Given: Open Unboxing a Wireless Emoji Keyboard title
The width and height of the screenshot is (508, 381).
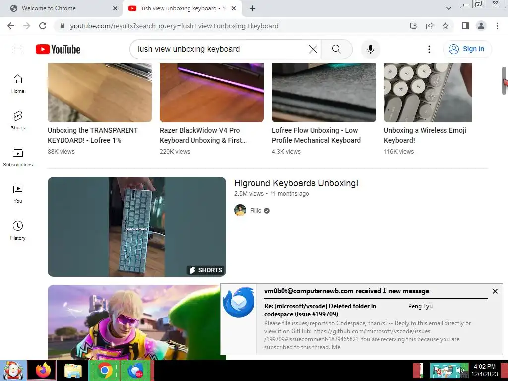Looking at the screenshot, I should click(425, 135).
